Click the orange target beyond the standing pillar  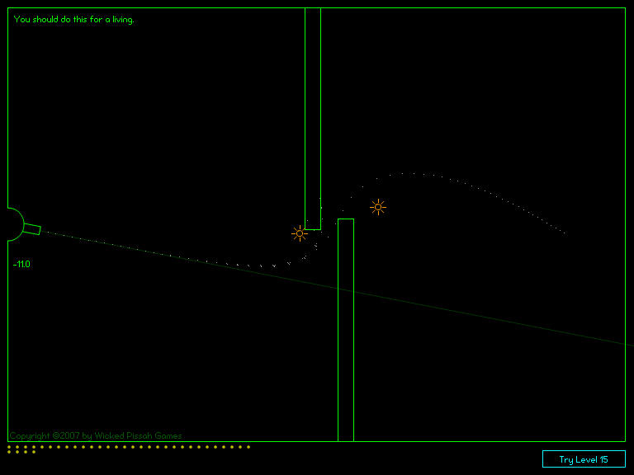tap(378, 207)
